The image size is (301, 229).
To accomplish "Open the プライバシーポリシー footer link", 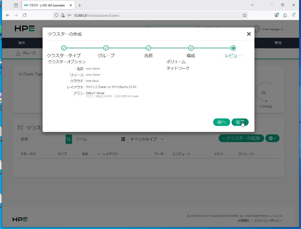I will [x=267, y=220].
